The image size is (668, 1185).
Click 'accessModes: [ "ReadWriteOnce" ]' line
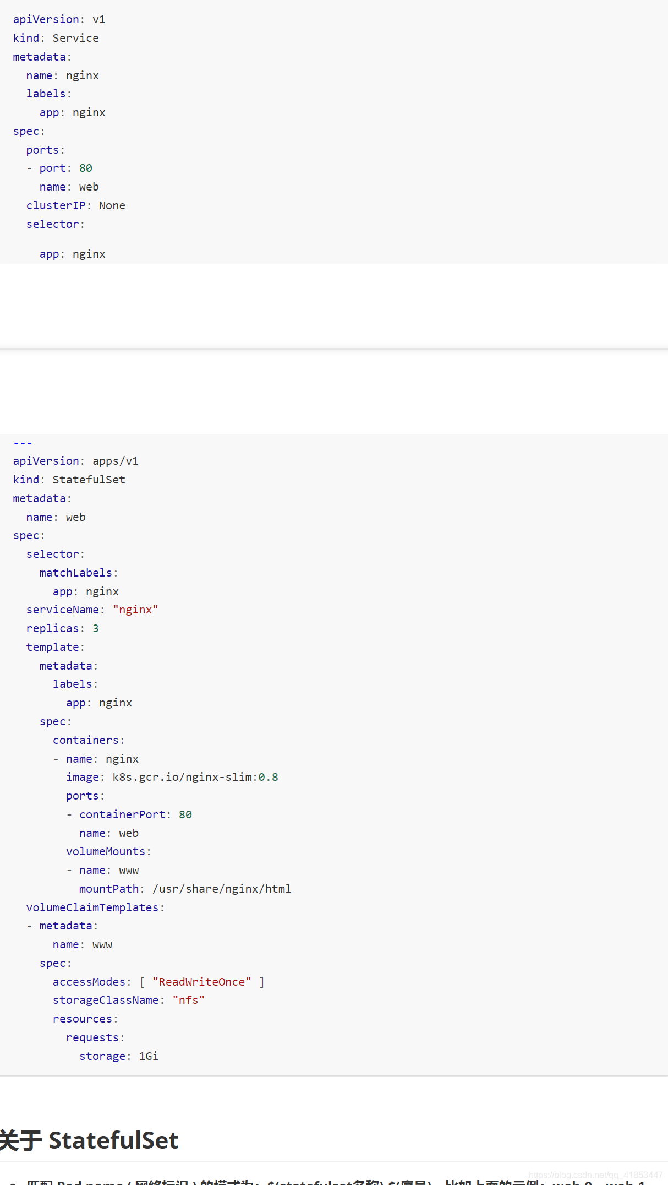pyautogui.click(x=158, y=982)
